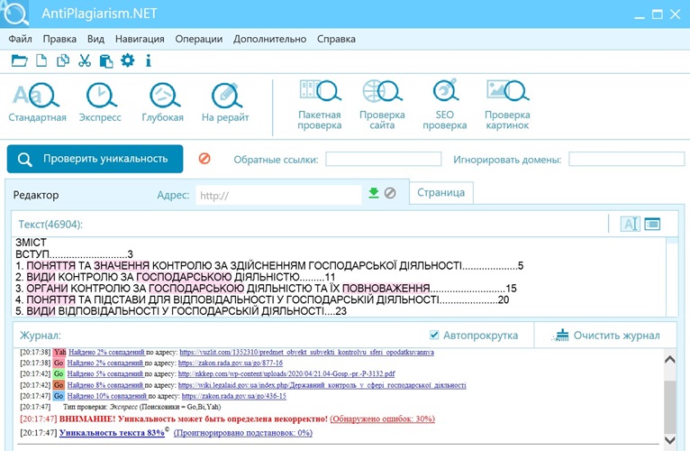Open zakon.rada.gov.ua/go/436-15 link
This screenshot has height=451, width=690.
pos(233,396)
